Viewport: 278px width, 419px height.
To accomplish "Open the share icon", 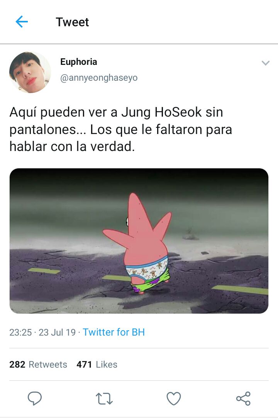I will point(243,399).
